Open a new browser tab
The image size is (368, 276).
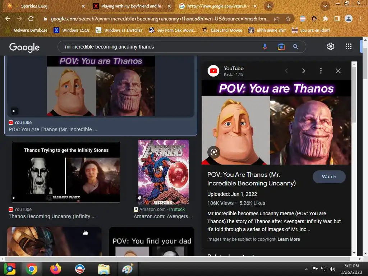pyautogui.click(x=269, y=6)
